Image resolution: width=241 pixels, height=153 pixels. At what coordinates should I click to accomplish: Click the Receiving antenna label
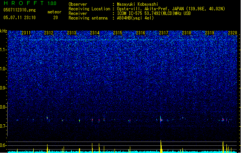pos(88,18)
